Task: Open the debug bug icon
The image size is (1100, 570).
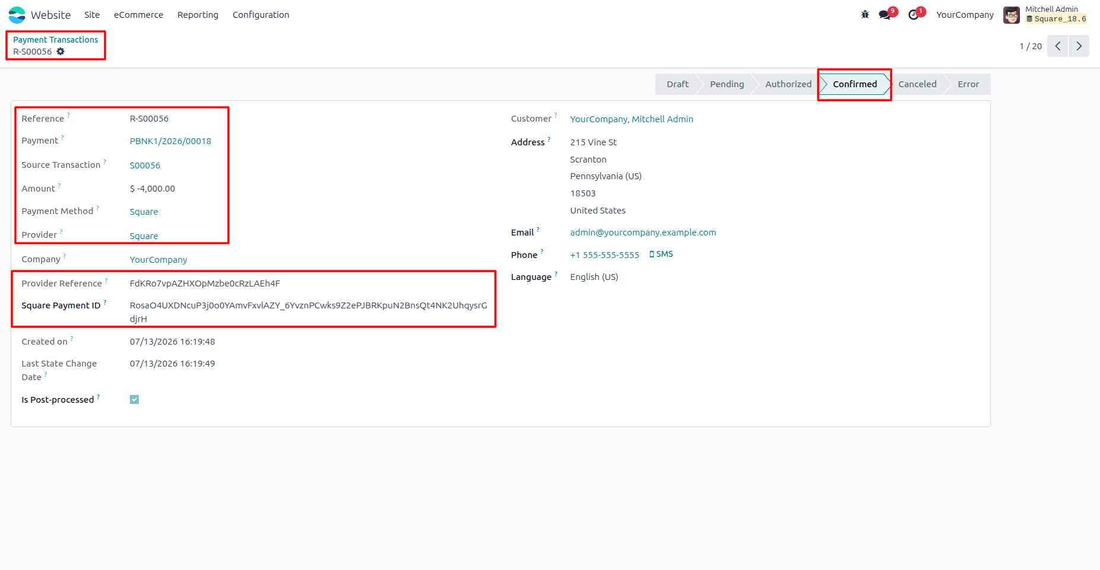Action: [865, 15]
